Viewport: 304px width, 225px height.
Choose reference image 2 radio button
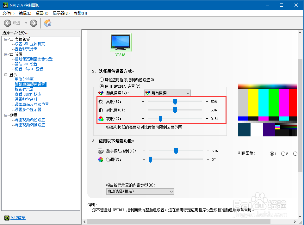[x=283, y=153]
